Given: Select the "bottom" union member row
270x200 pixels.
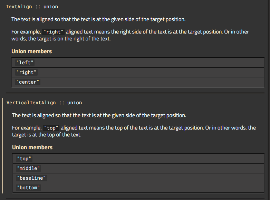Looking at the screenshot, I should [x=138, y=188].
